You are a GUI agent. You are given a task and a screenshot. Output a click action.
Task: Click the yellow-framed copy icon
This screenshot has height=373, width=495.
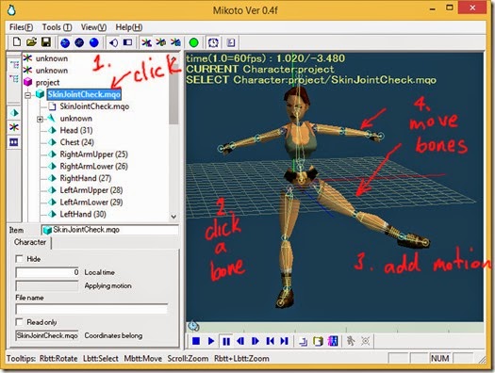point(318,341)
